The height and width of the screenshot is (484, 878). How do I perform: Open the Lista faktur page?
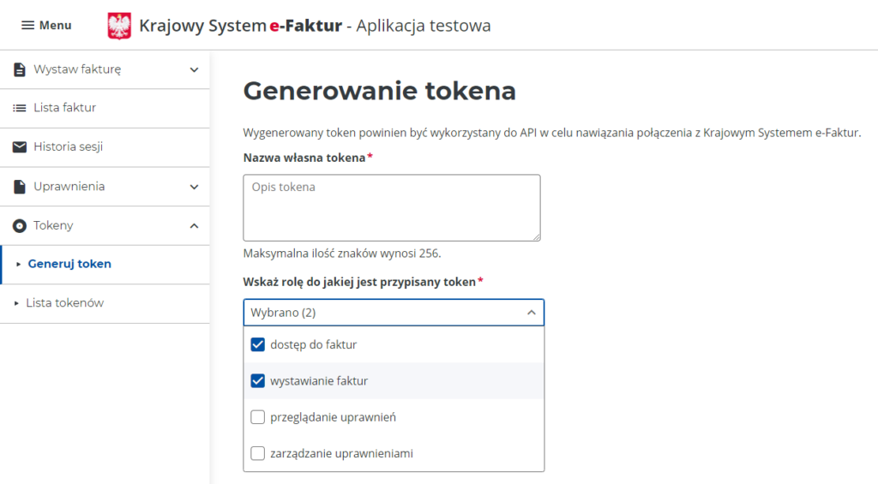[x=64, y=108]
